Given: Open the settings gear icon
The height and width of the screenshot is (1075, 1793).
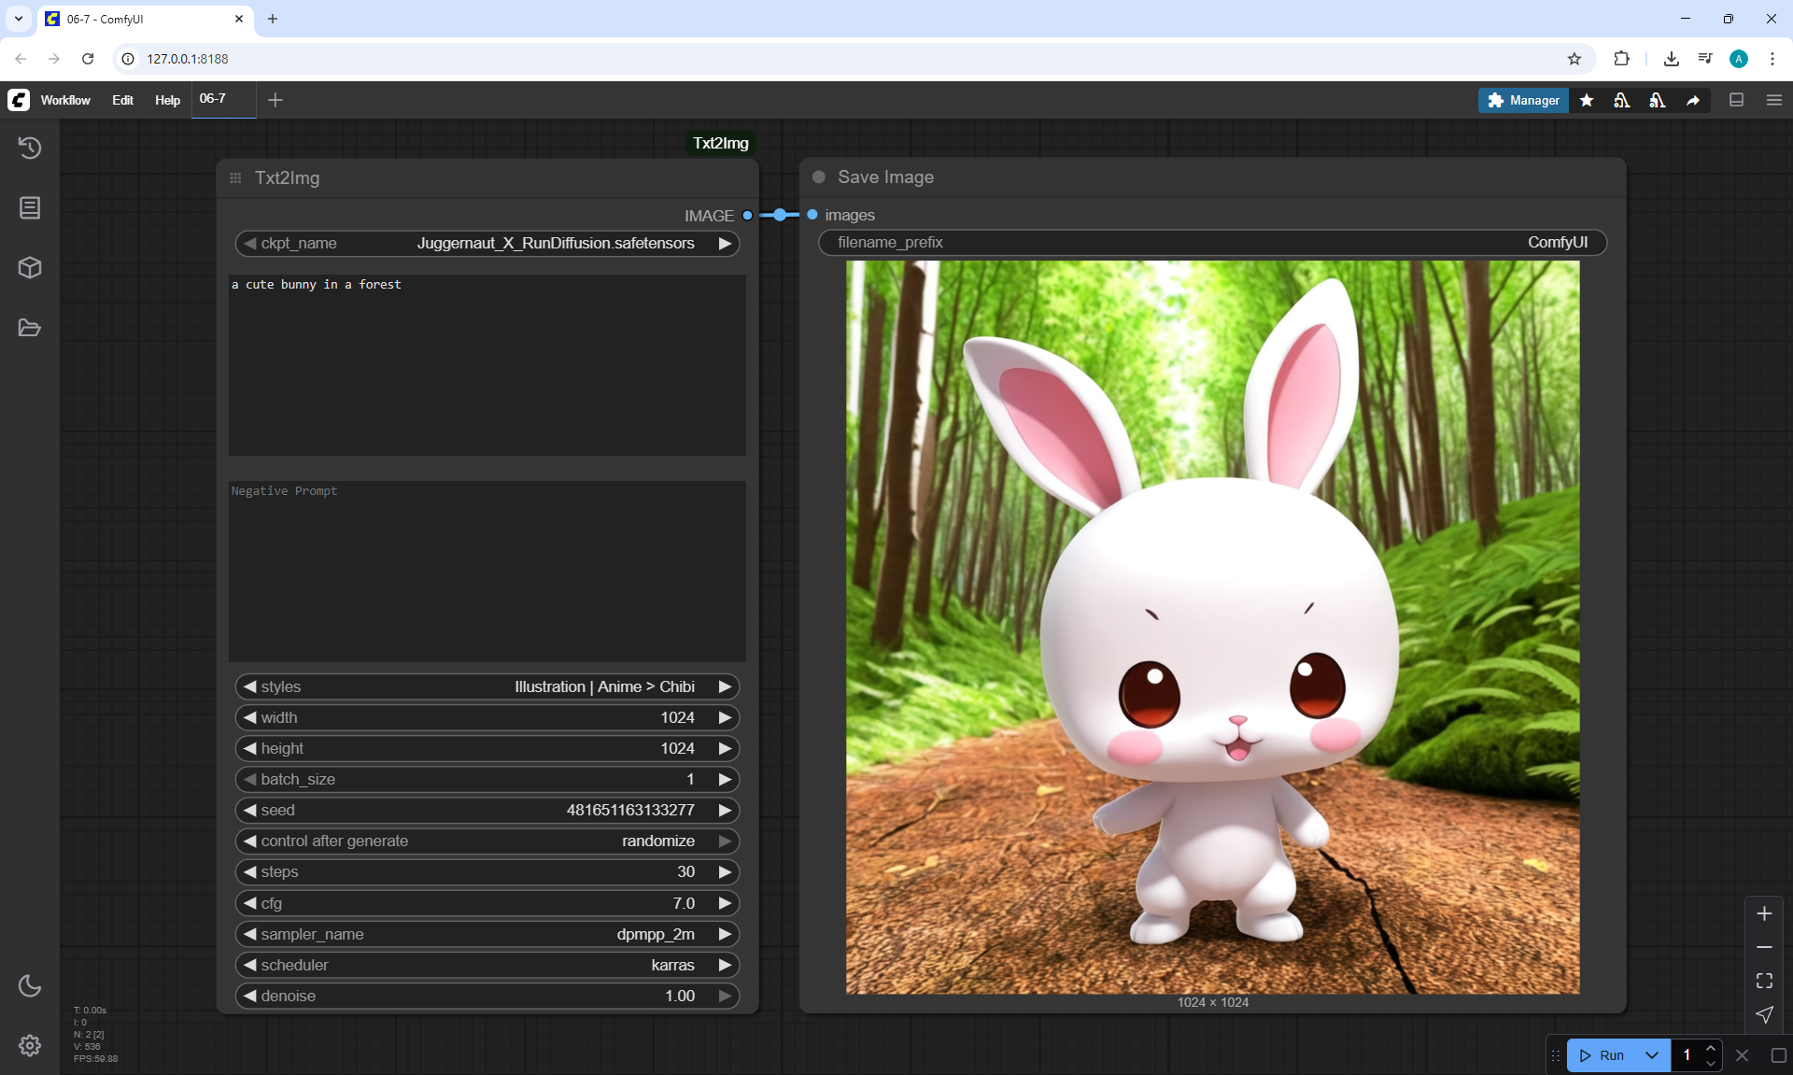Looking at the screenshot, I should pos(30,1045).
